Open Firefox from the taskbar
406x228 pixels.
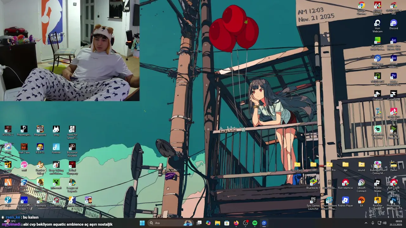[236, 223]
